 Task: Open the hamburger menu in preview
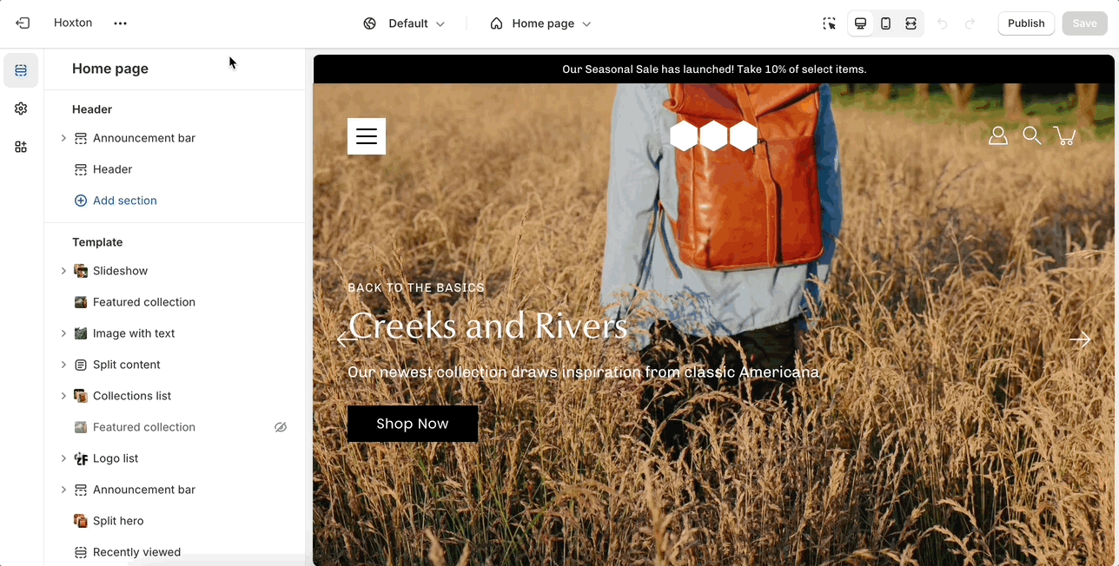click(x=367, y=136)
